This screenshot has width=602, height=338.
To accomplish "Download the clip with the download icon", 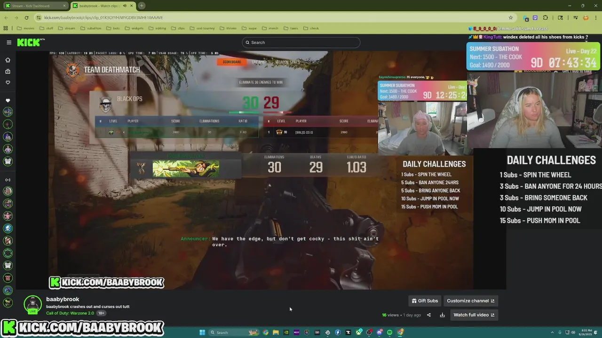I will coord(442,315).
